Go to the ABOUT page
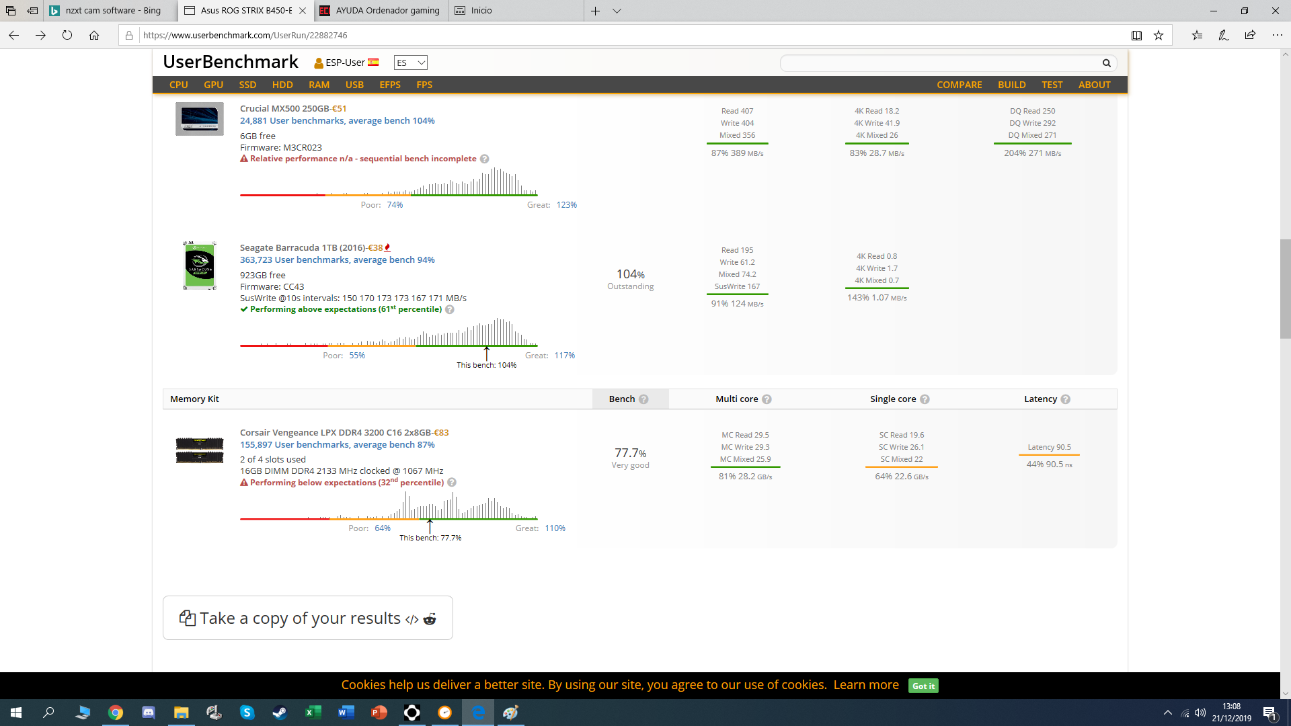1291x726 pixels. coord(1095,85)
